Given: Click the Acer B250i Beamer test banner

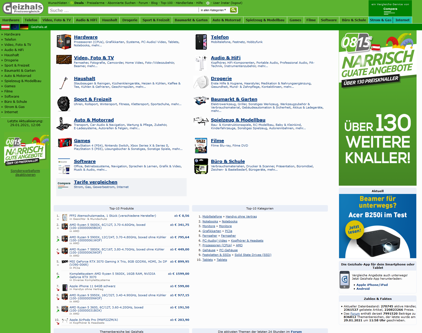Looking at the screenshot, I should (x=378, y=226).
